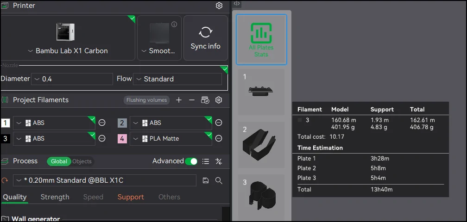This screenshot has height=222, width=467.
Task: Open printer settings gear icon
Action: click(219, 6)
